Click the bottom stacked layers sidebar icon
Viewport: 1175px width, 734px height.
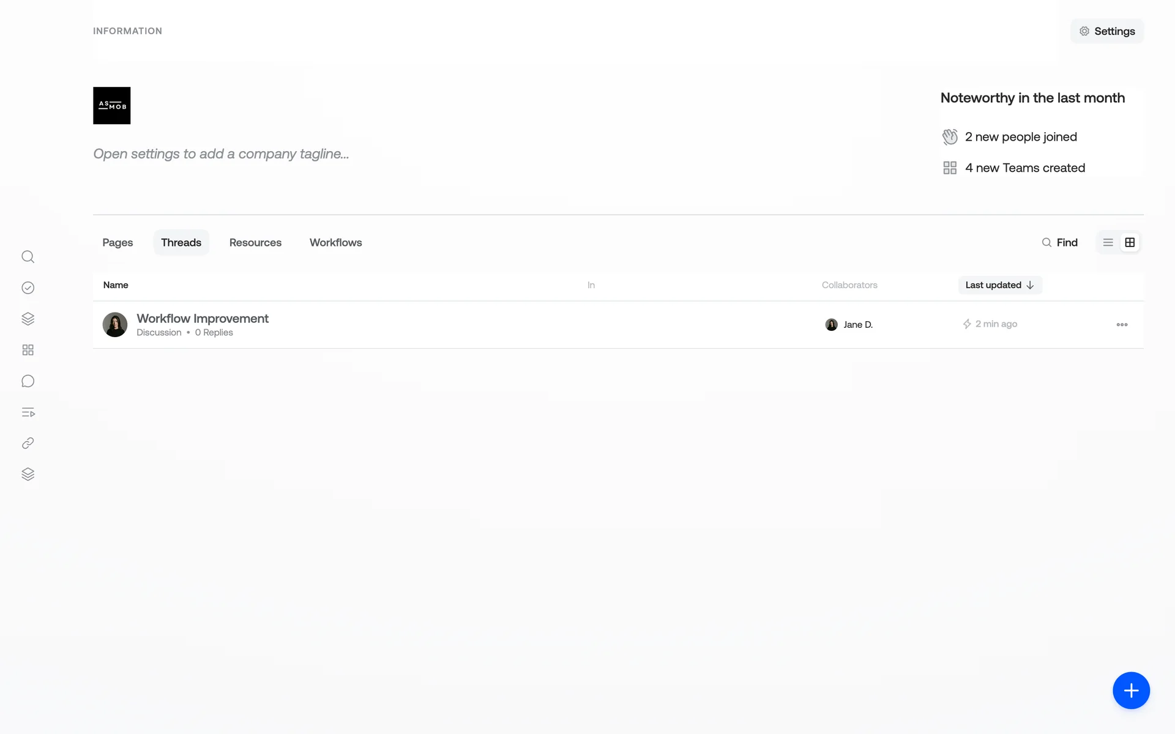pyautogui.click(x=28, y=475)
